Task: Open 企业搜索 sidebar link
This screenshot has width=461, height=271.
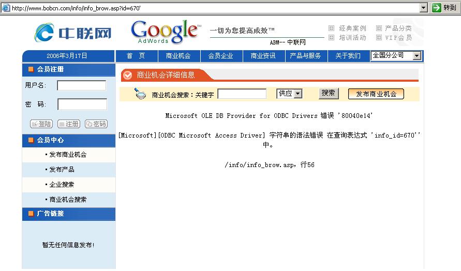Action: [62, 185]
